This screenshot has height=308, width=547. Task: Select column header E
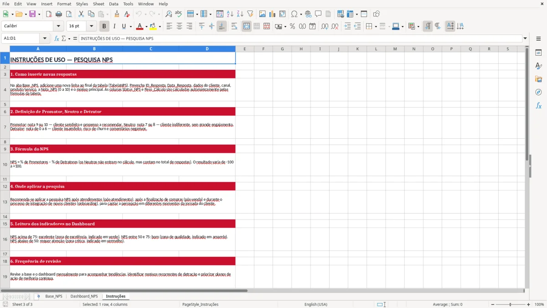pos(244,49)
